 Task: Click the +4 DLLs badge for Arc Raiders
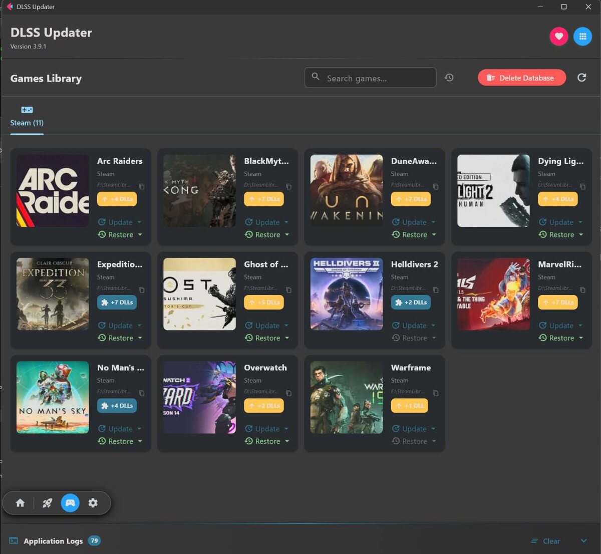[x=117, y=199]
